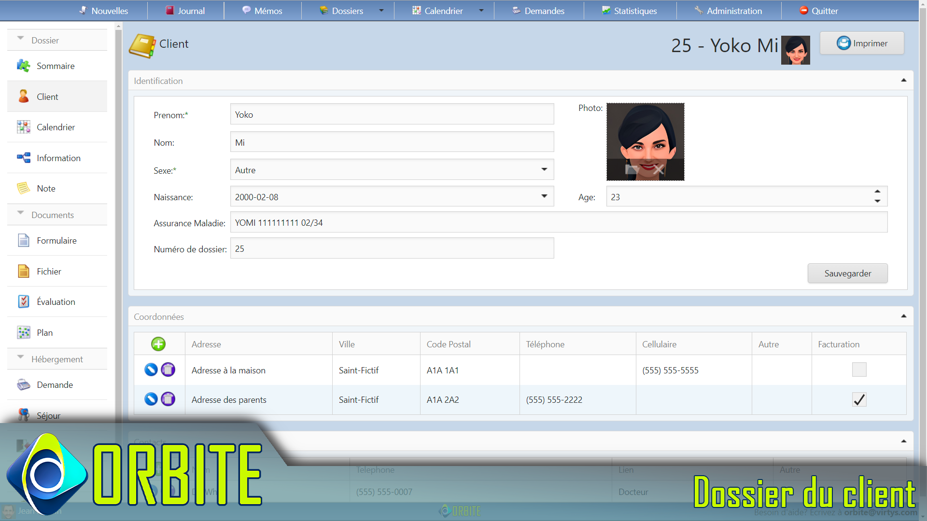Expand the Dossiers menu dropdown arrow

tap(381, 11)
